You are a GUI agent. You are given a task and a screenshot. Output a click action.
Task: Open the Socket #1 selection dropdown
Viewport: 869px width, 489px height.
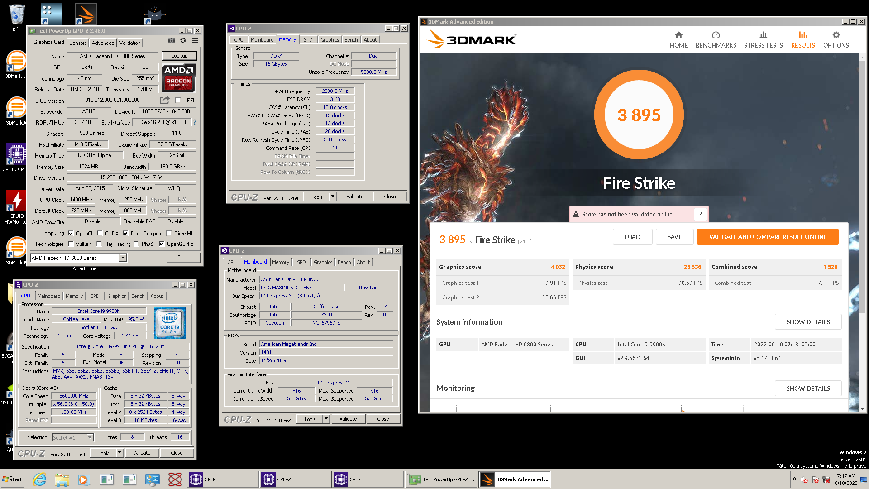tap(90, 437)
